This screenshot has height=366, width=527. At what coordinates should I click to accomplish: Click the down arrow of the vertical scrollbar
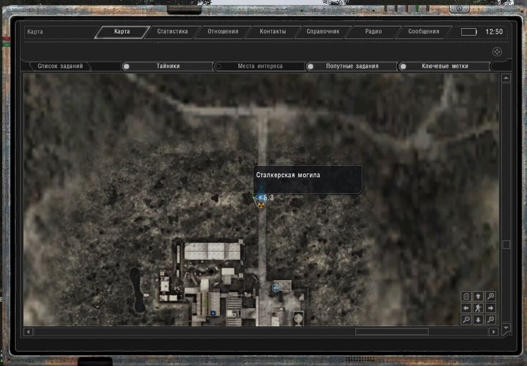(x=506, y=328)
